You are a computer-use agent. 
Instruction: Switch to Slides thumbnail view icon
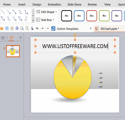click(11, 38)
